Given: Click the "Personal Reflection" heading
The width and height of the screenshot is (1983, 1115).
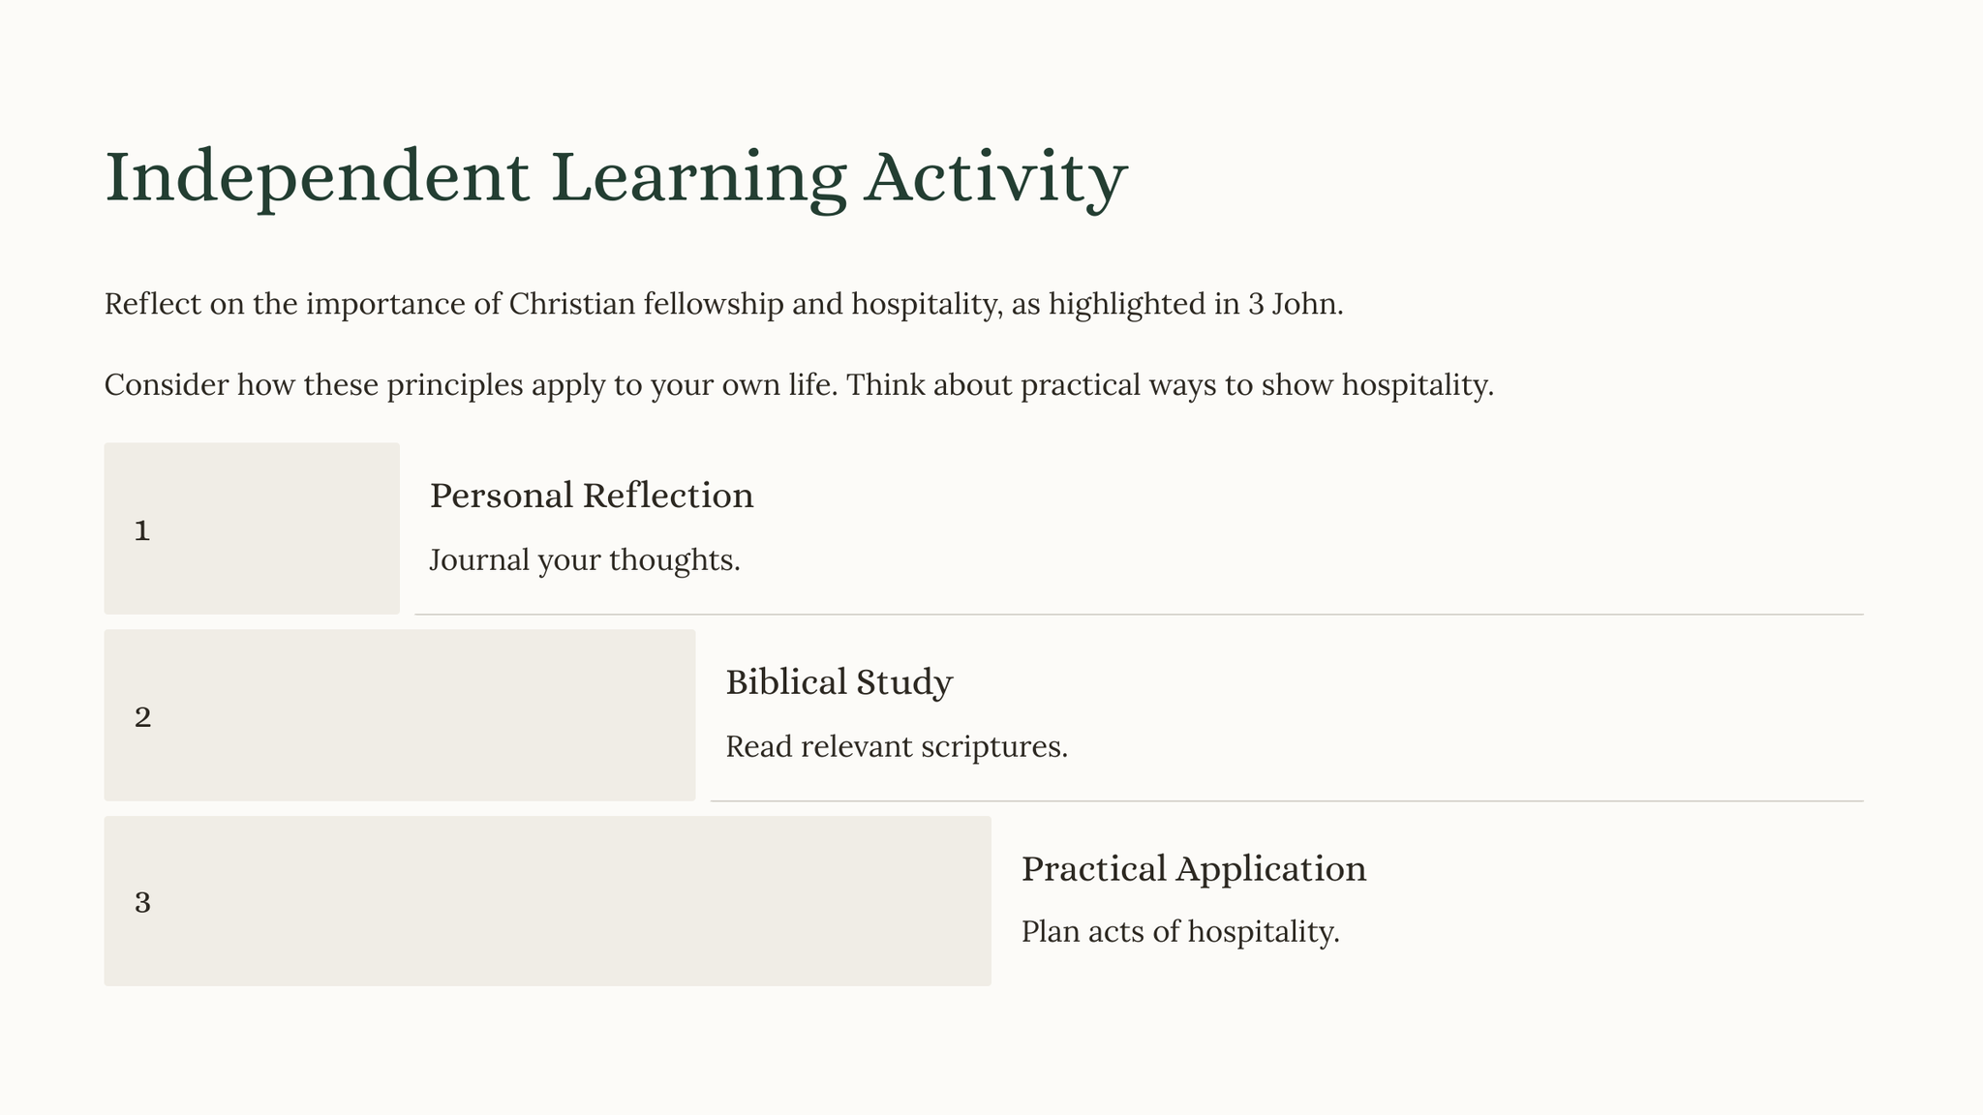Looking at the screenshot, I should [591, 496].
